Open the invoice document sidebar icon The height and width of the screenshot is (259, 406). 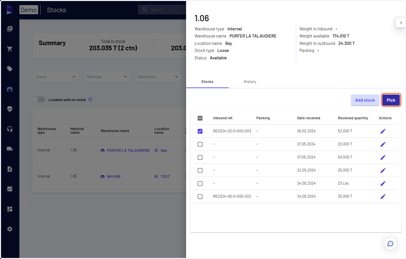pos(9,169)
